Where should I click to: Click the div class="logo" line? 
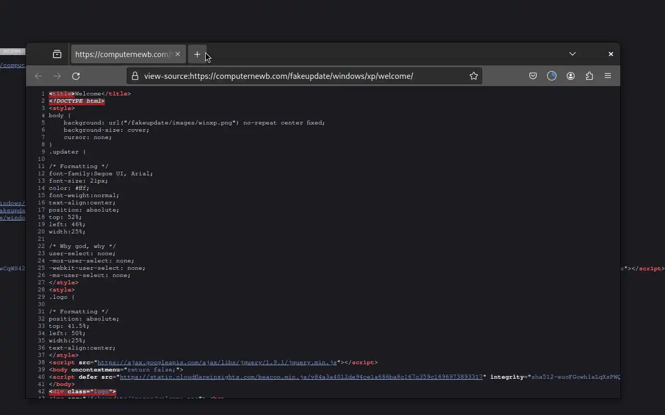(x=83, y=392)
